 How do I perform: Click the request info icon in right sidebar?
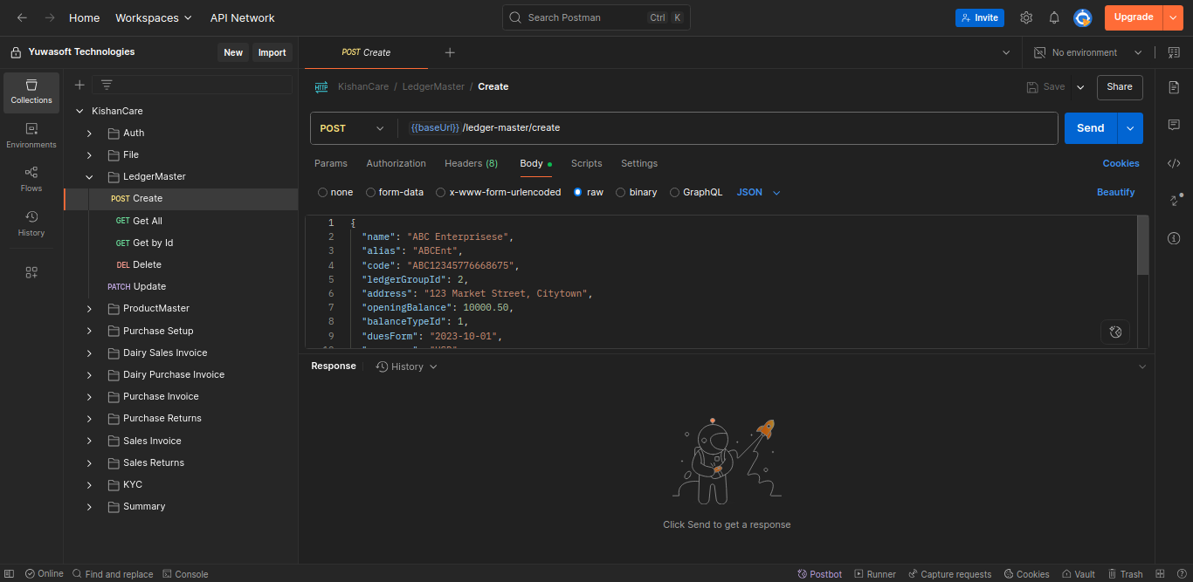(x=1174, y=238)
